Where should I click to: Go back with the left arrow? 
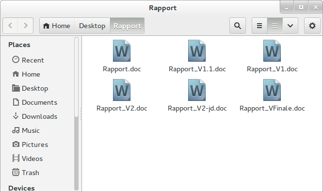pyautogui.click(x=10, y=26)
